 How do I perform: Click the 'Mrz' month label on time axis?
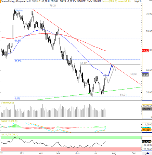(22, 153)
